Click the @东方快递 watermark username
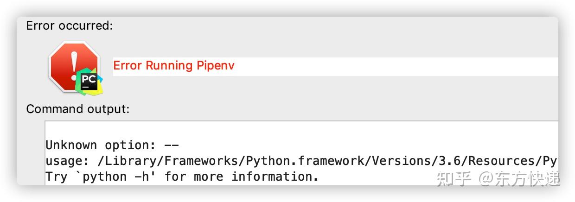The width and height of the screenshot is (575, 202). [x=519, y=179]
